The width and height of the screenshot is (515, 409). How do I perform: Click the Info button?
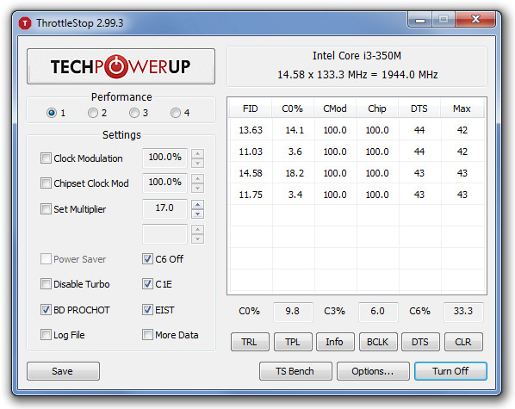[x=335, y=342]
